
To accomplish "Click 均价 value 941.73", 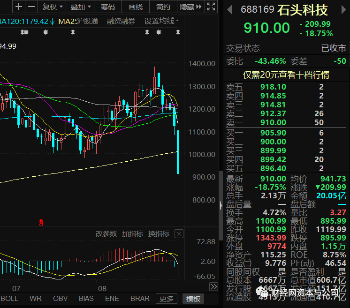I will click(333, 179).
